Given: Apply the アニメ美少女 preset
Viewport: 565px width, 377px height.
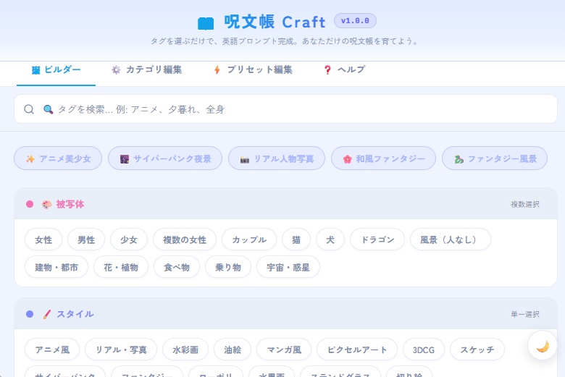Looking at the screenshot, I should [58, 158].
